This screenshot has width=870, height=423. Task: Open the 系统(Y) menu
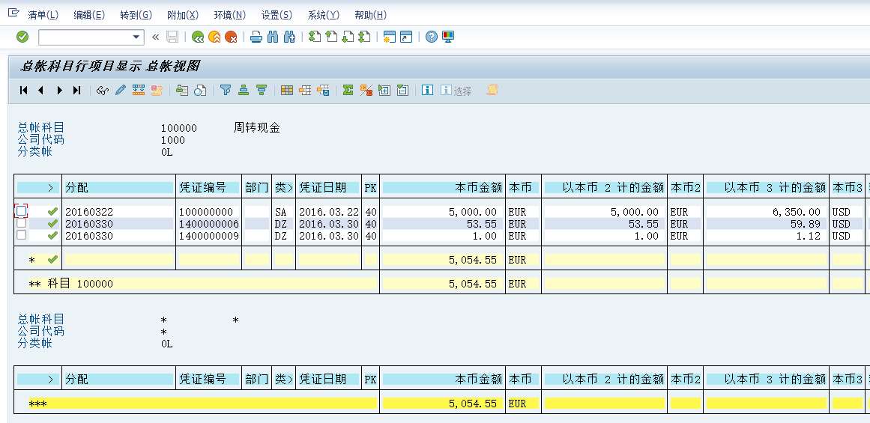[x=324, y=15]
